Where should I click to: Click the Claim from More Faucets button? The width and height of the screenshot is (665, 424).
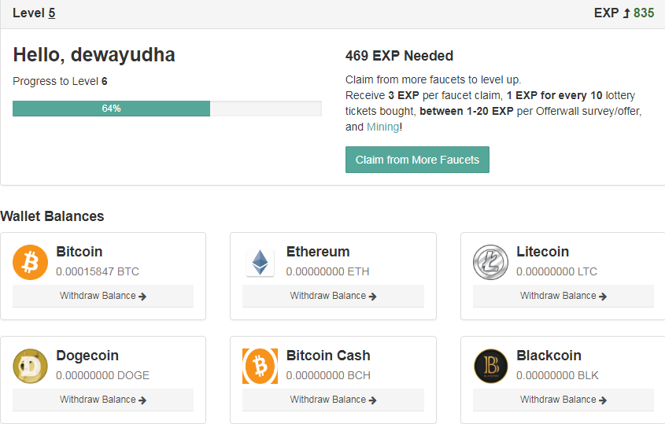click(x=417, y=160)
